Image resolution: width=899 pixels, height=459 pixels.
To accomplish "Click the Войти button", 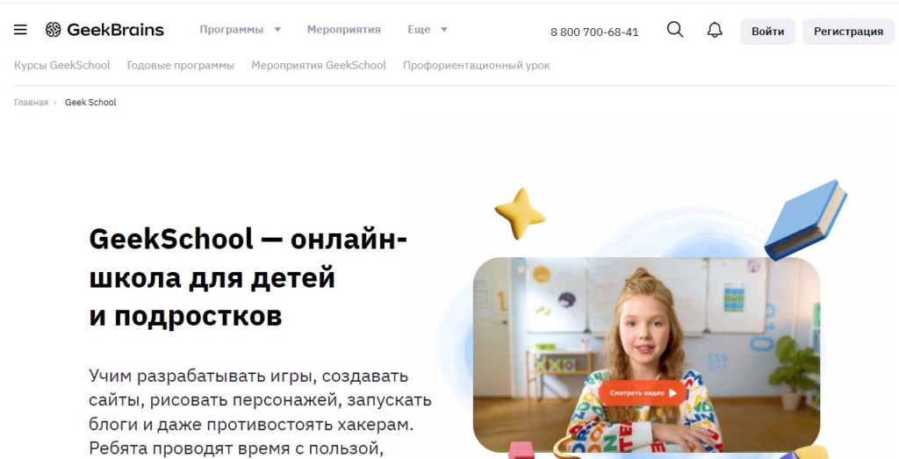I will tap(767, 32).
